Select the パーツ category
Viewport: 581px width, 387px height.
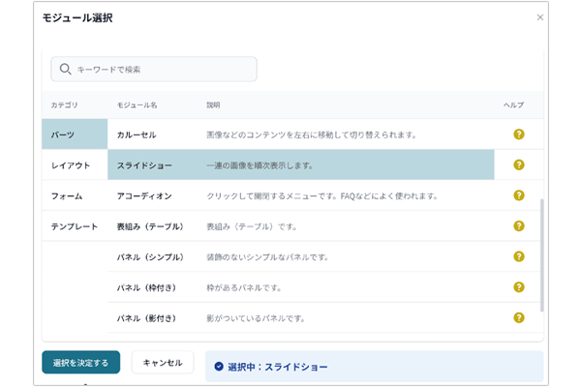74,134
